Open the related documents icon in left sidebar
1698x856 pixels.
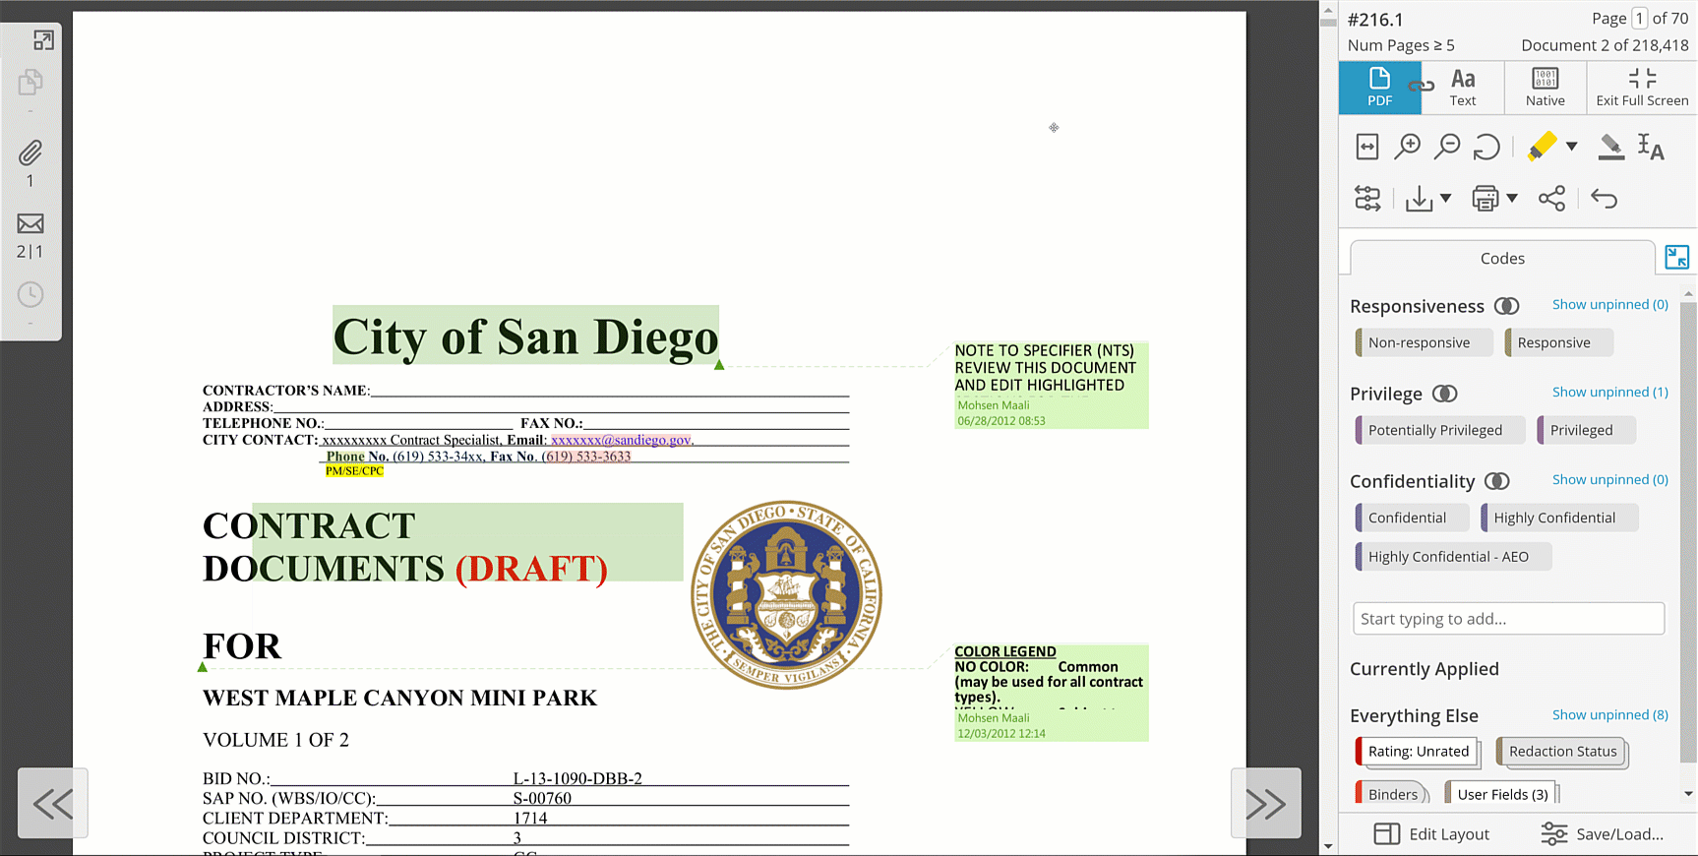pyautogui.click(x=30, y=83)
